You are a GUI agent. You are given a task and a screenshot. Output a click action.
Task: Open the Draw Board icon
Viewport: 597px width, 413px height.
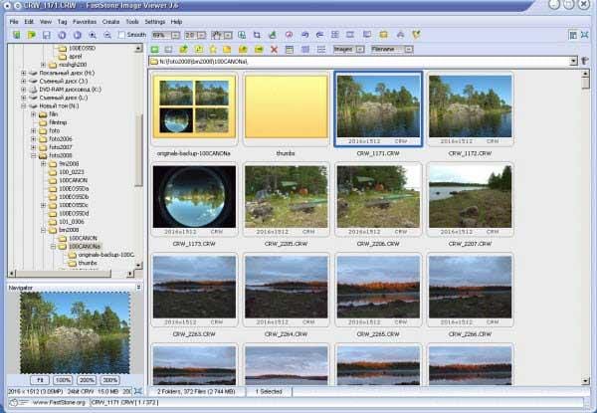273,35
